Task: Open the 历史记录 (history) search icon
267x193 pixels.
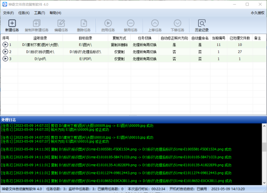Action: [x=202, y=23]
